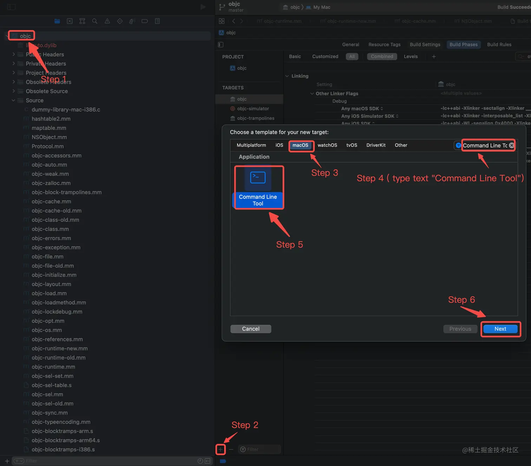Click the filter scope icon in template search
531x466 pixels.
click(x=458, y=145)
